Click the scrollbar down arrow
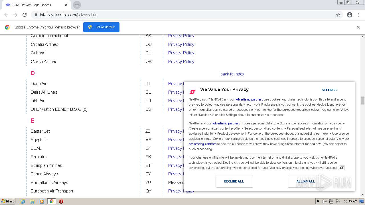The image size is (365, 205). [363, 194]
